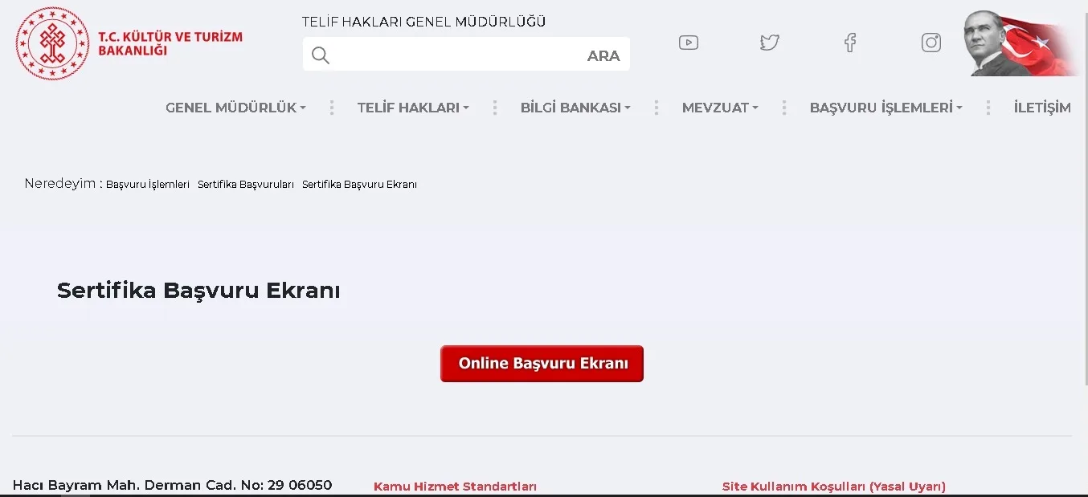This screenshot has height=497, width=1088.
Task: Click the Neredeyim breadcrumb label
Action: click(x=63, y=183)
